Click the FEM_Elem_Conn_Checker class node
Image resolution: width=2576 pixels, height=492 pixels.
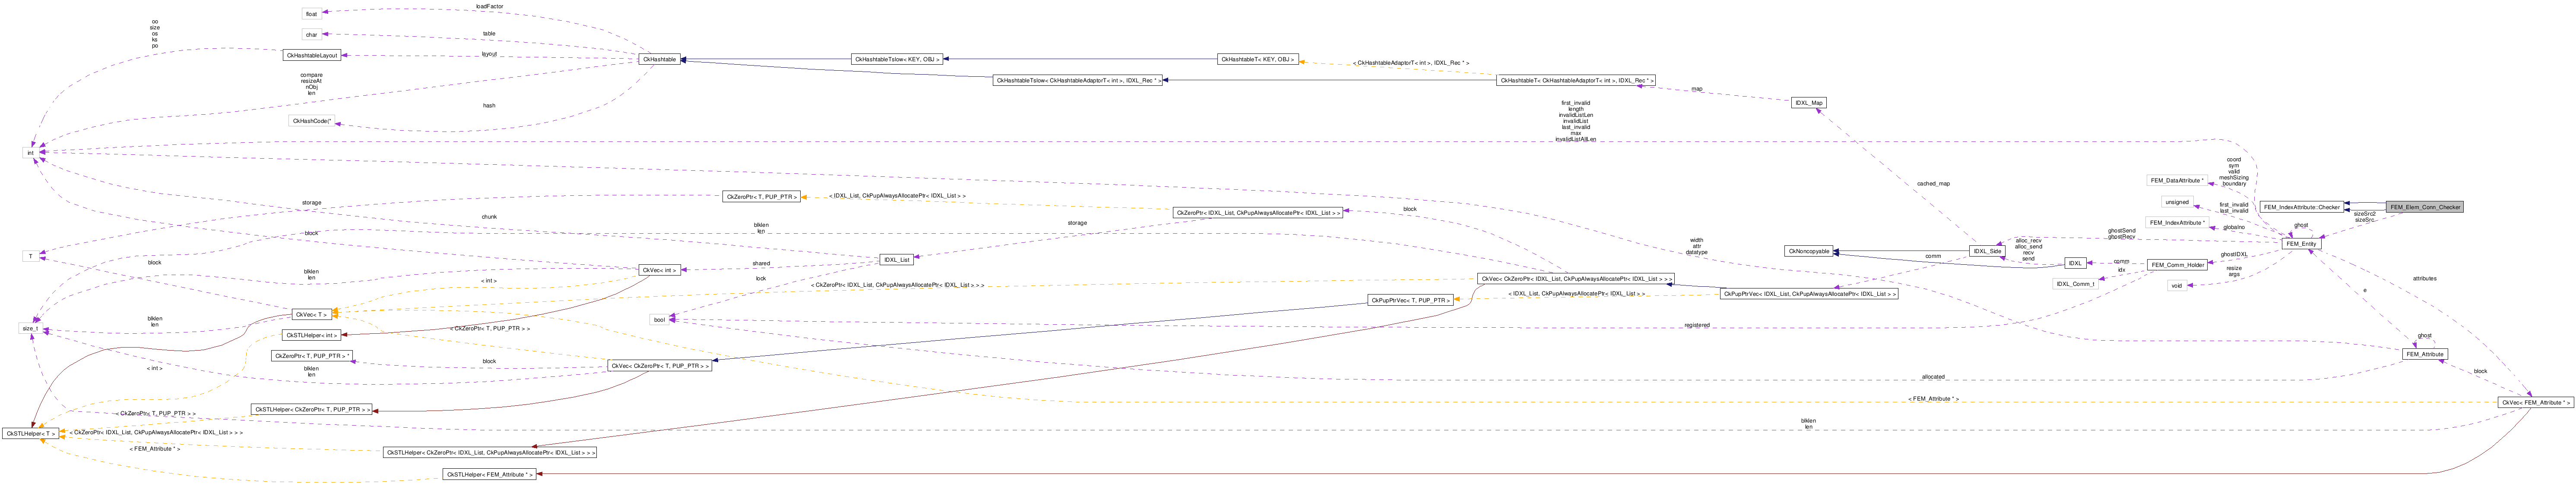coord(2424,207)
